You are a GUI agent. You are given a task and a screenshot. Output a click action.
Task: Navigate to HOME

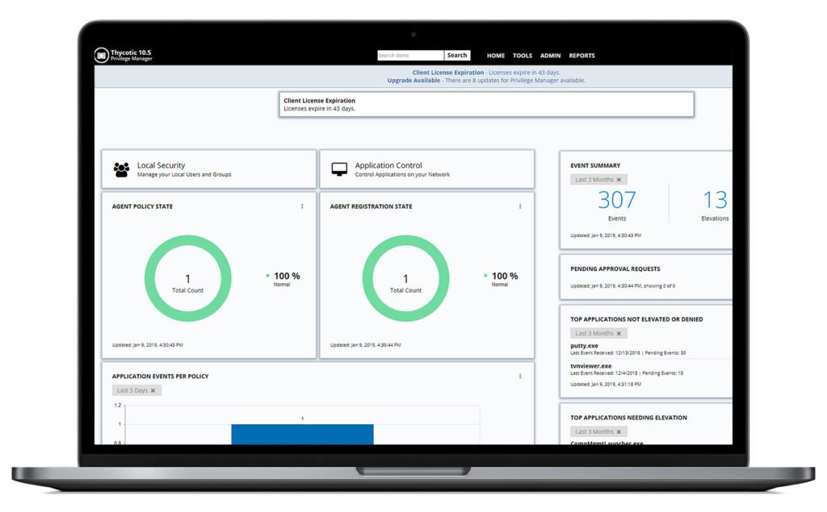click(495, 55)
